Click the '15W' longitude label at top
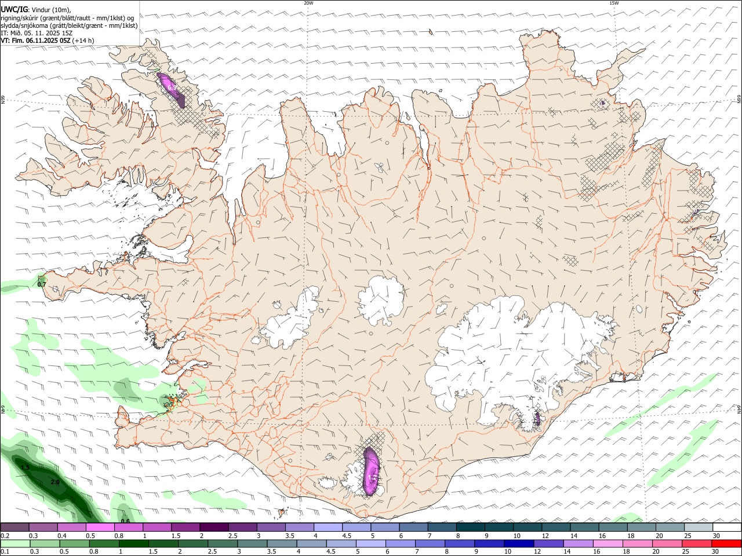 click(x=614, y=3)
